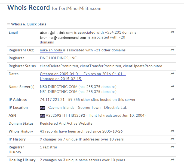Click the arrow icon for Name Server(s)

pyautogui.click(x=172, y=87)
